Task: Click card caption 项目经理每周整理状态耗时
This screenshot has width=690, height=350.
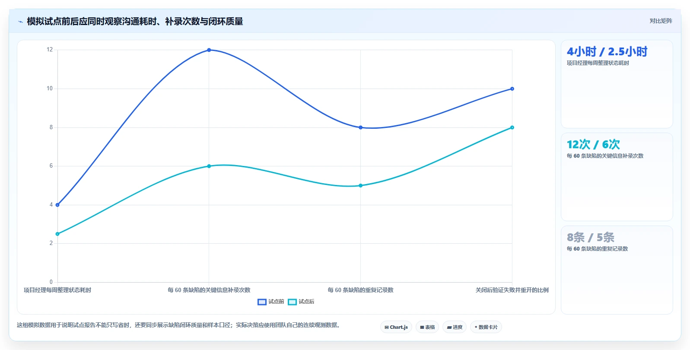Action: coord(598,63)
